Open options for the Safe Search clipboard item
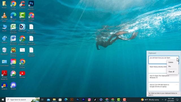The height and width of the screenshot is (102, 181). click(176, 84)
